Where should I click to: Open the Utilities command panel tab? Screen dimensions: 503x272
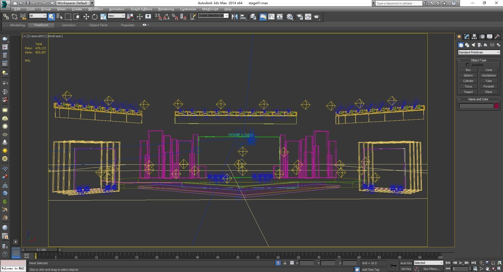click(497, 37)
